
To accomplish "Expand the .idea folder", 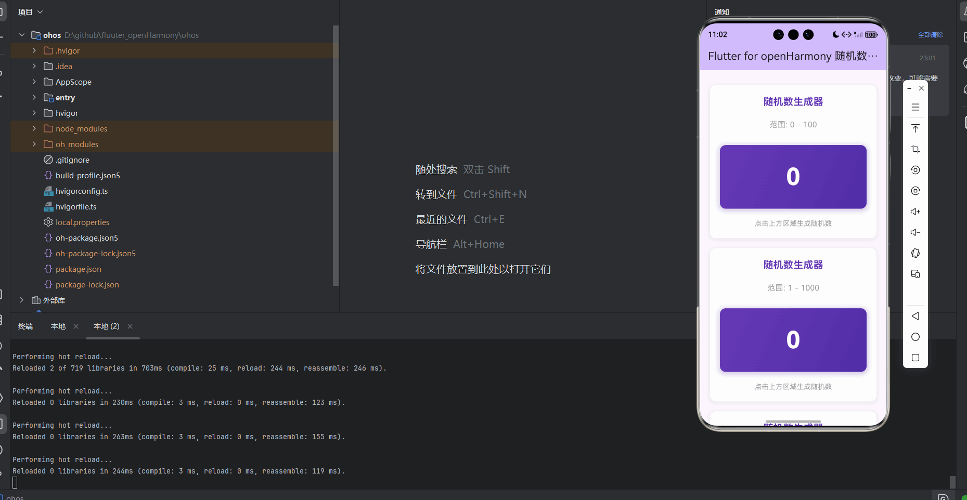I will (34, 66).
